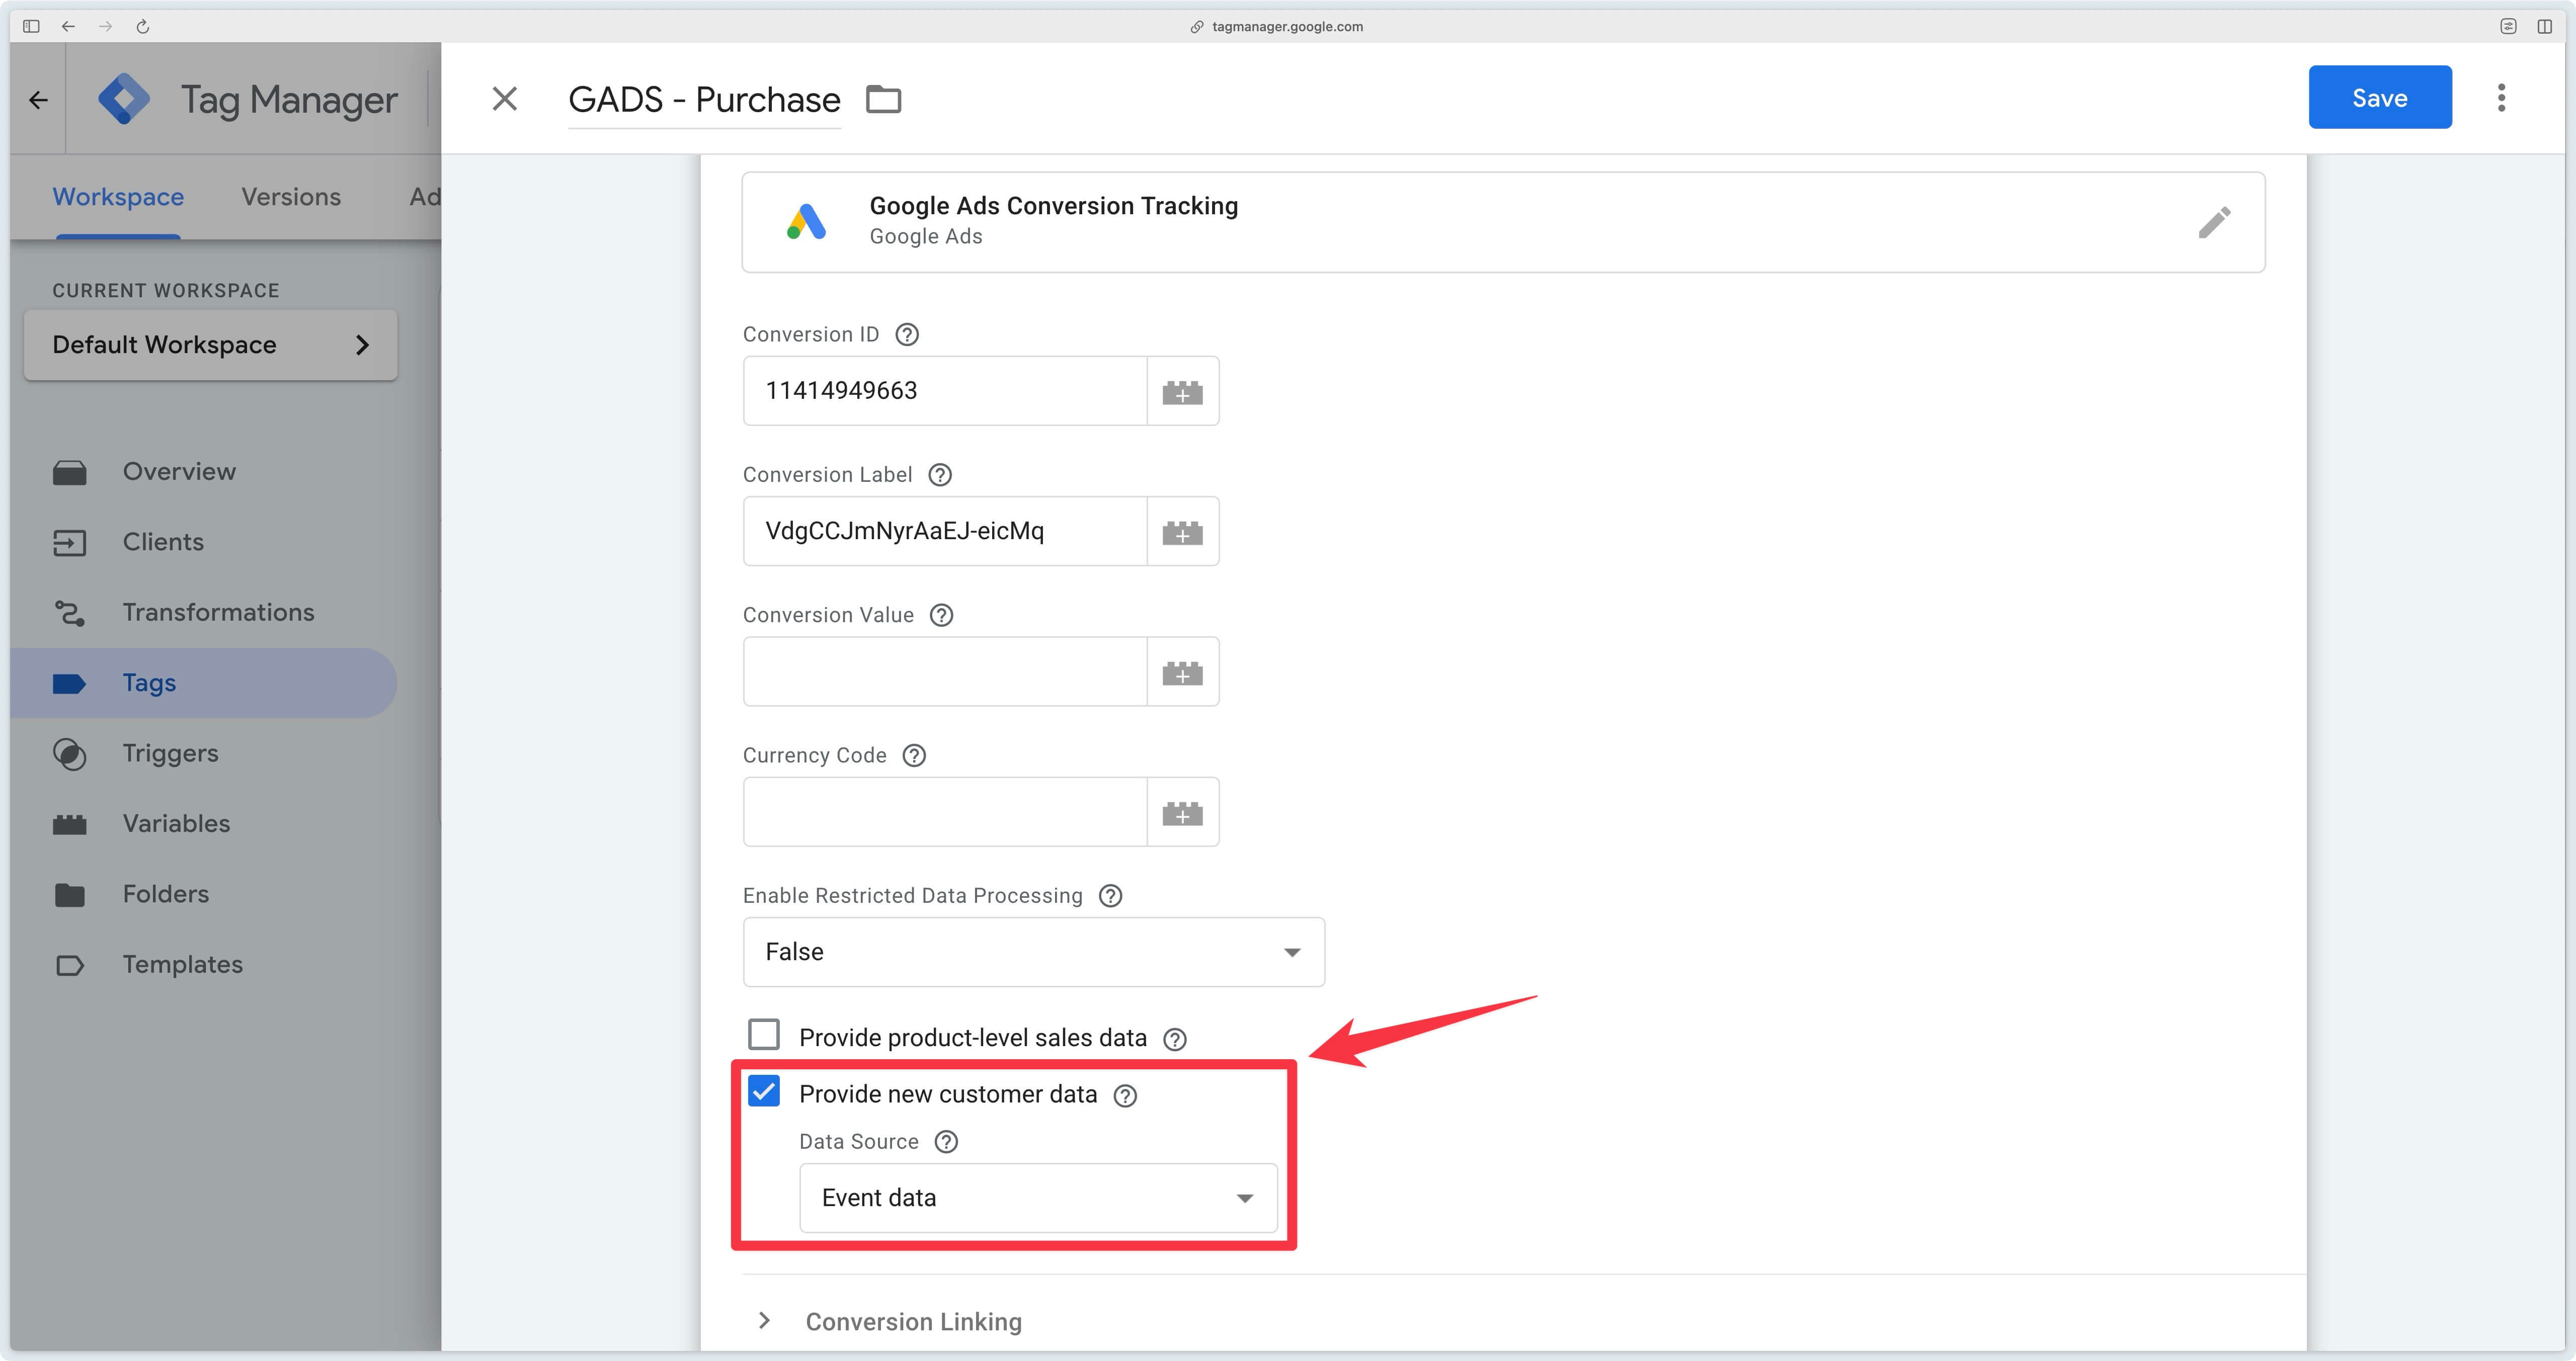Screen dimensions: 2576x1361
Task: Close the tag editor with the X
Action: 505,98
